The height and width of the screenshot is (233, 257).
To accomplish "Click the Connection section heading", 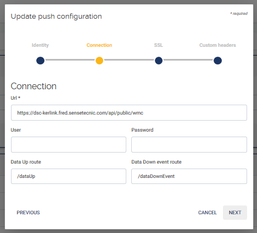I will point(33,86).
